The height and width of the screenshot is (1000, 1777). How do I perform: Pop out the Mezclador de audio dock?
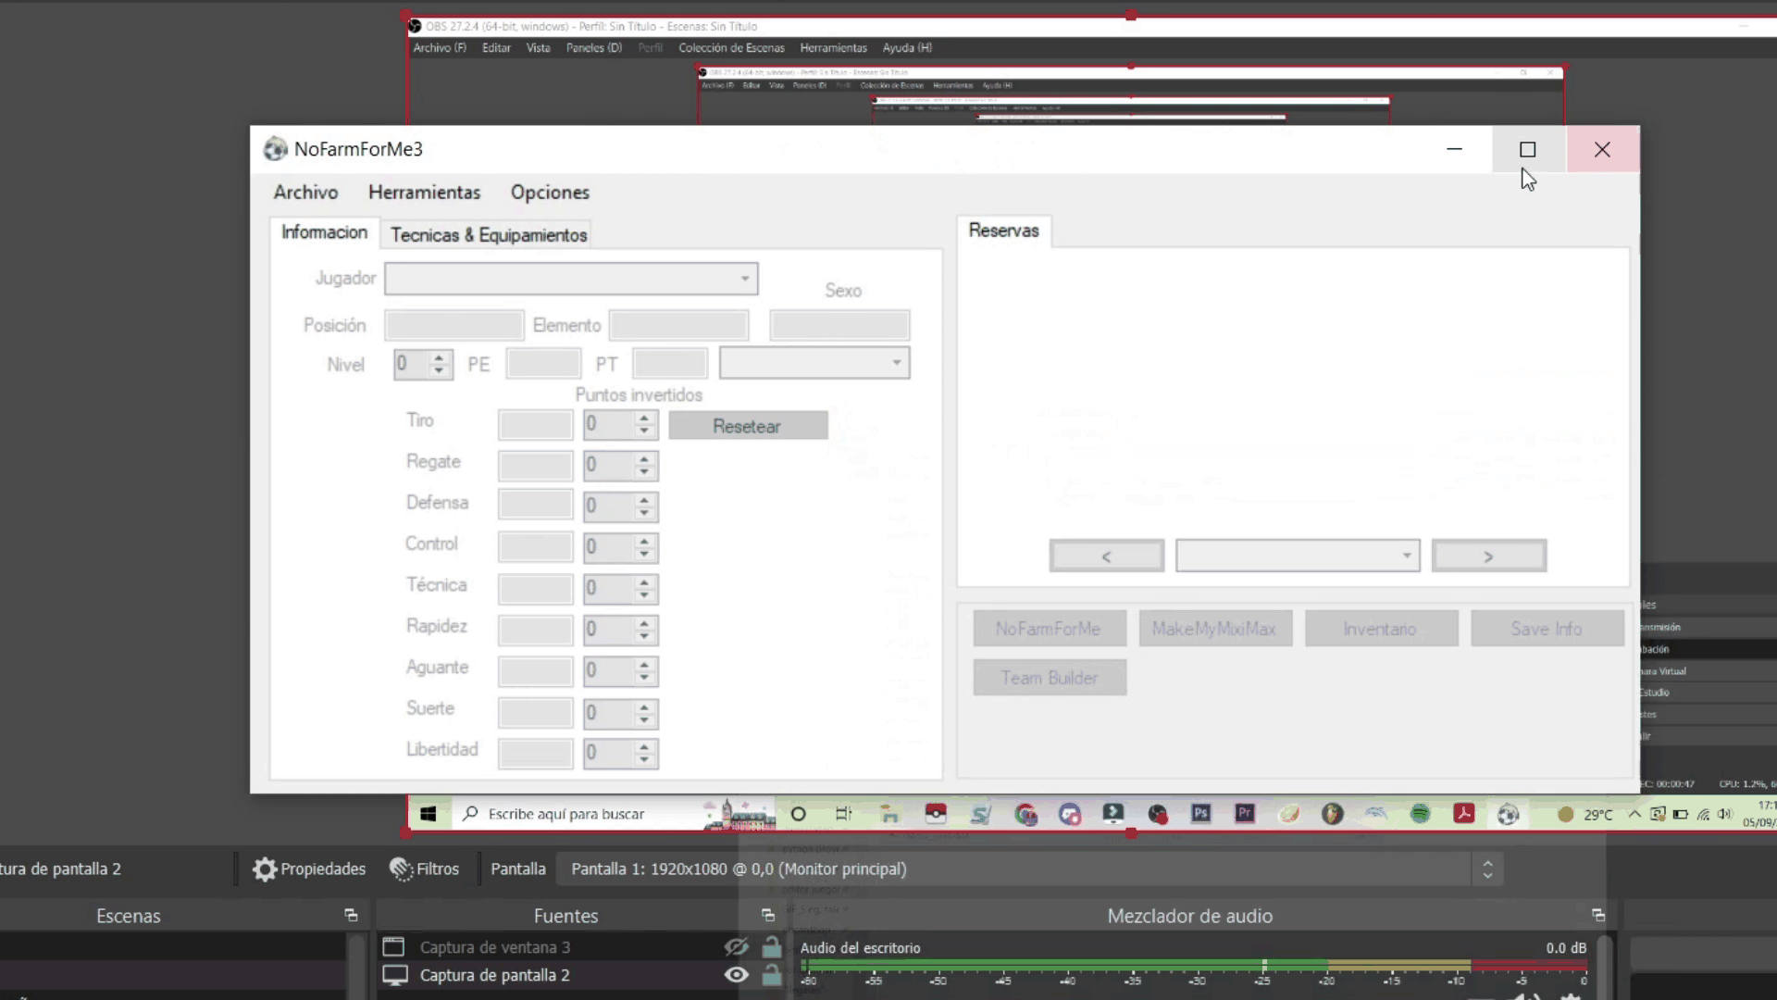[1598, 915]
